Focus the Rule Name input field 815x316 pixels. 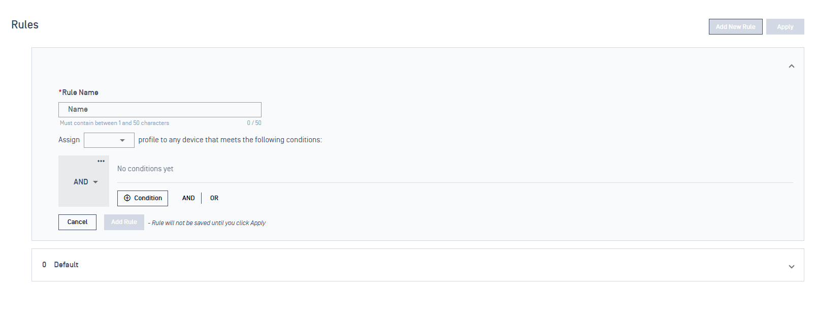159,110
